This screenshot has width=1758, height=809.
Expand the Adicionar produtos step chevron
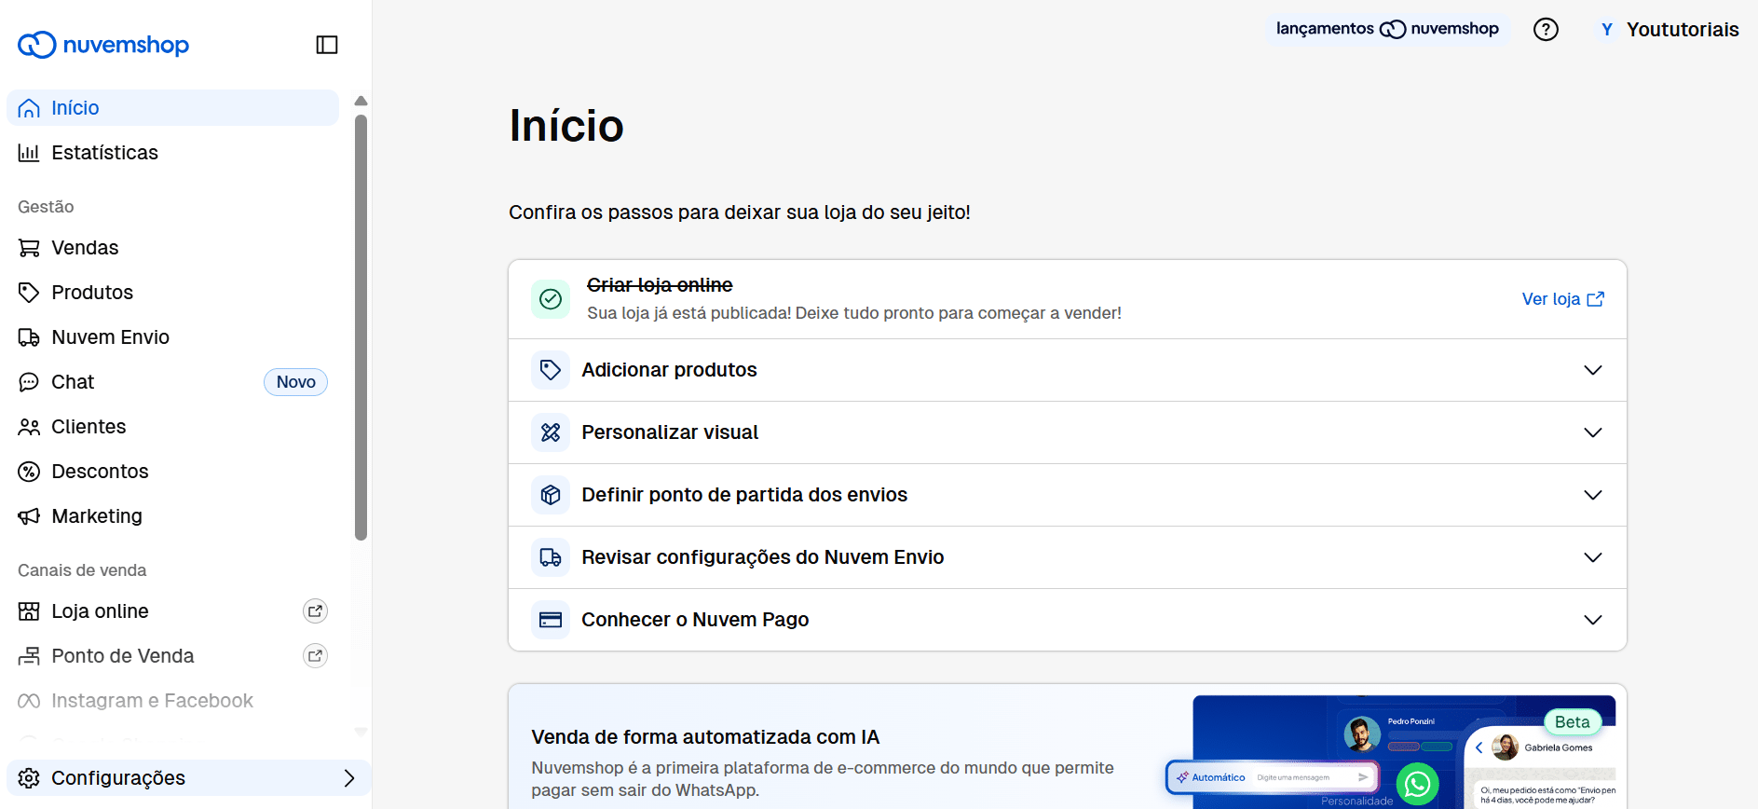pos(1593,370)
